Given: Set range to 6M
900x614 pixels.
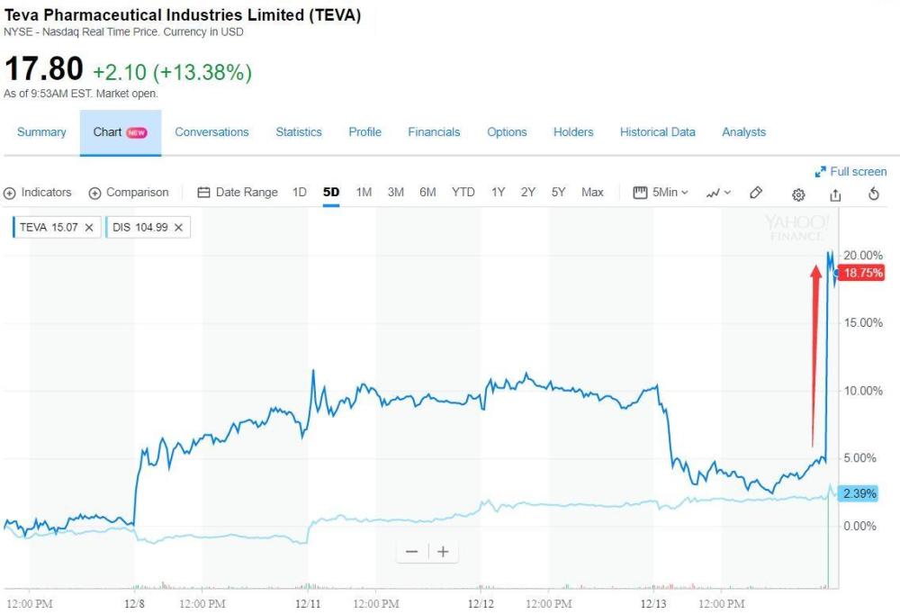Looking at the screenshot, I should (427, 193).
